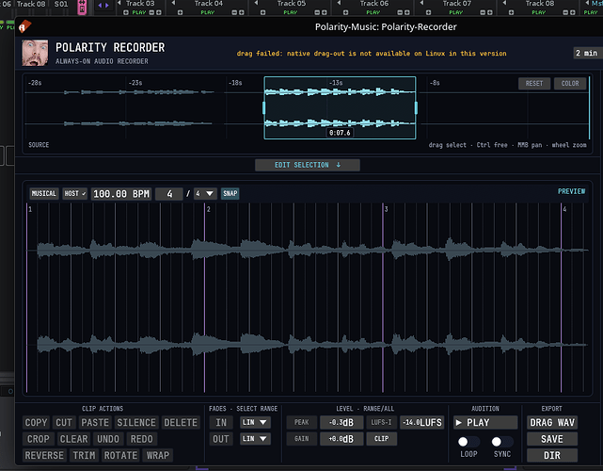Viewport: 603px width, 471px height.
Task: Click the 100.00 BPM tempo field
Action: [121, 194]
